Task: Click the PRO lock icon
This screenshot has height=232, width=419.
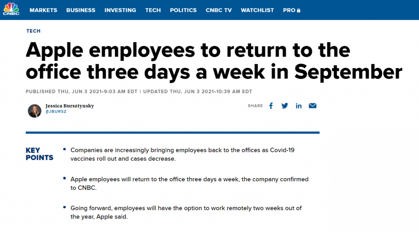Action: click(298, 10)
